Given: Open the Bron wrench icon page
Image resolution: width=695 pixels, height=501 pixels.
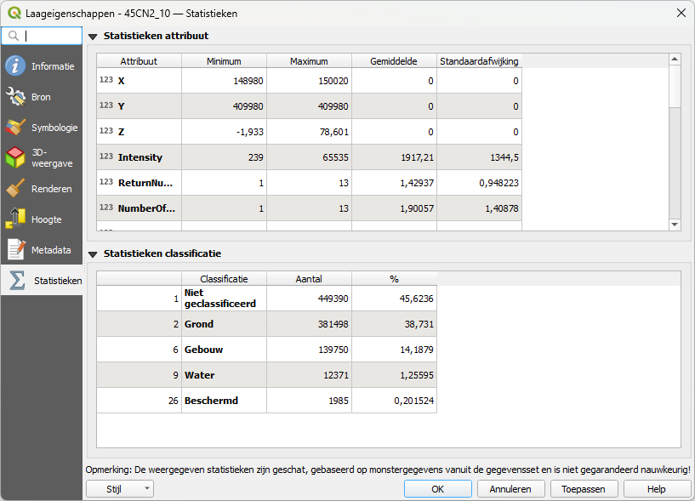Looking at the screenshot, I should (x=15, y=97).
